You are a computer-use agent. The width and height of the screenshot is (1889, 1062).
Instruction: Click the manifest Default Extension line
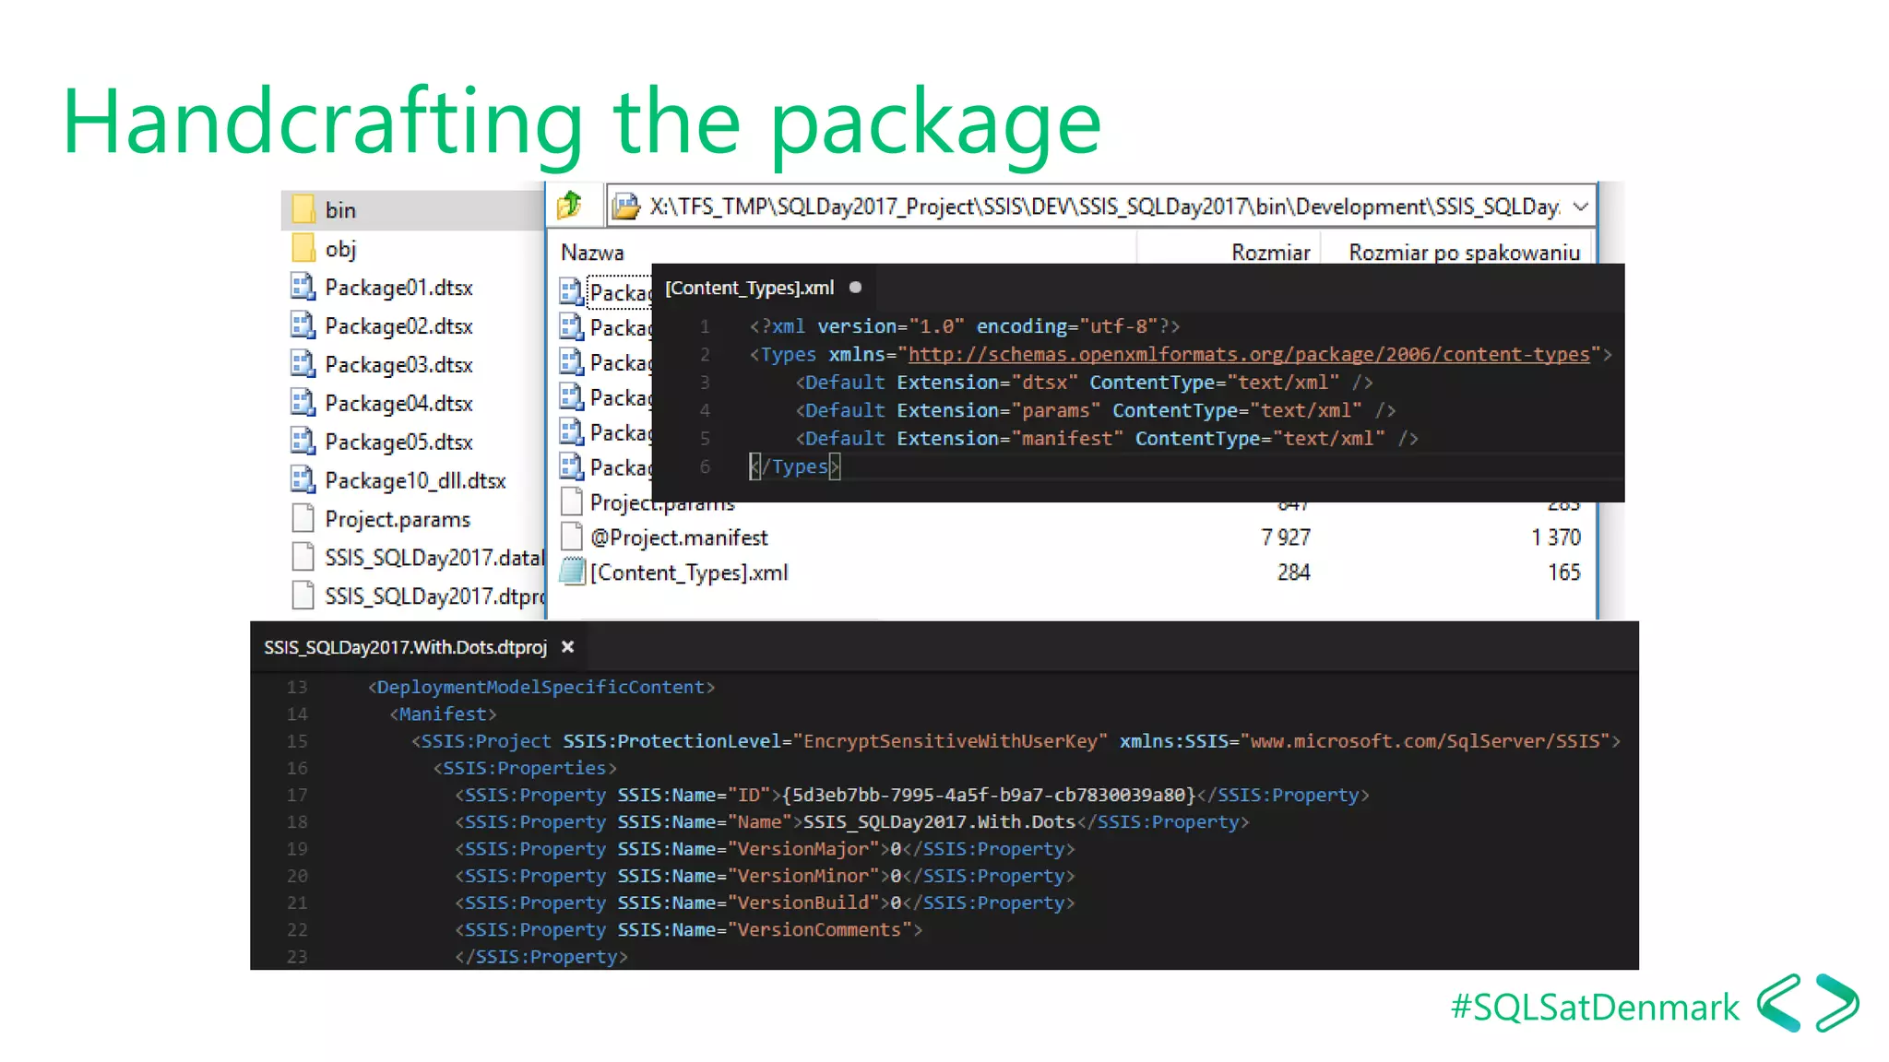pyautogui.click(x=1107, y=439)
